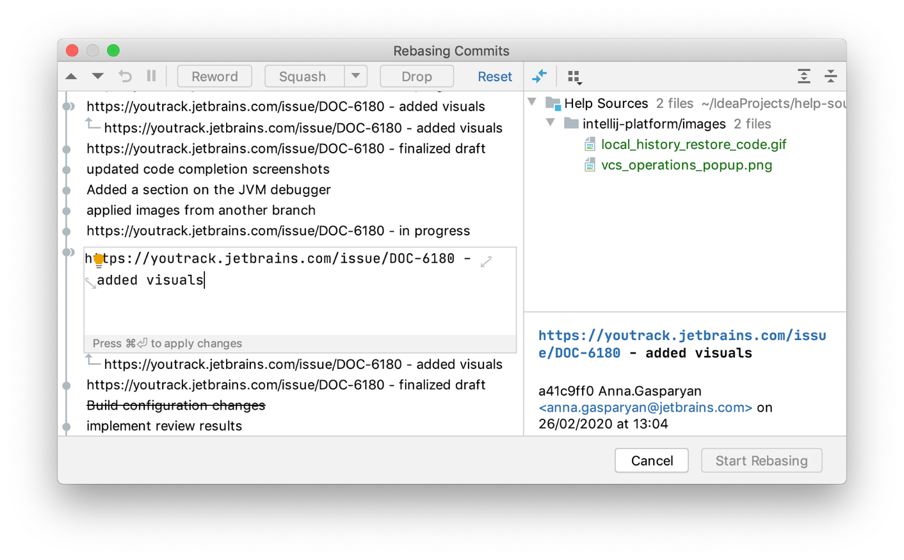Pause the rebasing process
This screenshot has width=904, height=560.
coord(151,75)
